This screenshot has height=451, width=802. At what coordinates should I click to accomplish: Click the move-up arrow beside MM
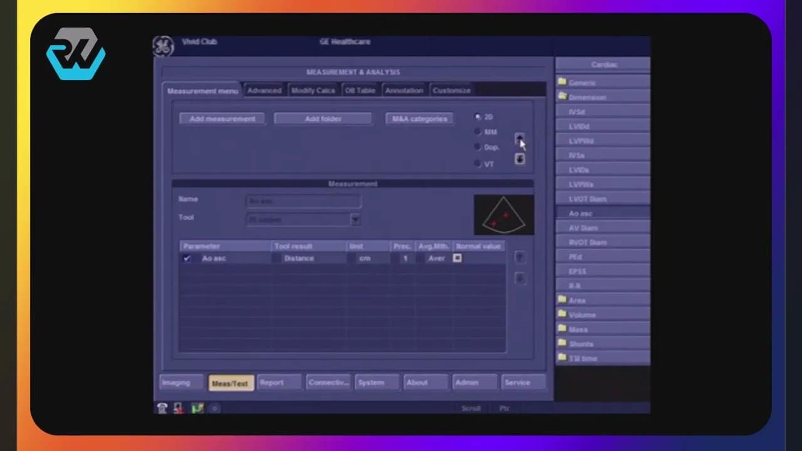tap(519, 138)
